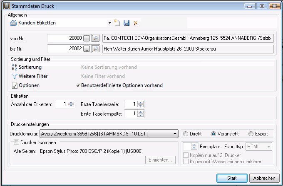283x186 pixels.
Task: Click the Herr Walter Busch Junior address field
Action: (188, 49)
